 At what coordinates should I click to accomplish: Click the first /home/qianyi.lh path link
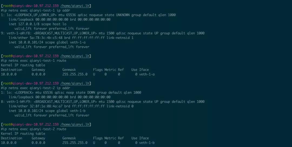pyautogui.click(x=75, y=6)
